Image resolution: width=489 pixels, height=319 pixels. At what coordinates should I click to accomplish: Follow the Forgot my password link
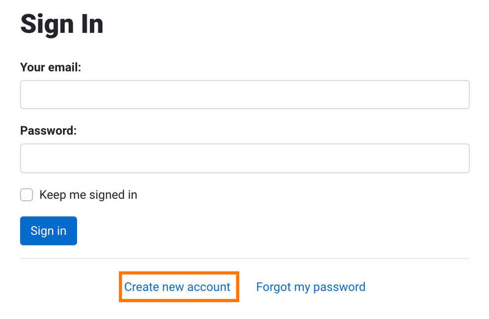click(311, 287)
